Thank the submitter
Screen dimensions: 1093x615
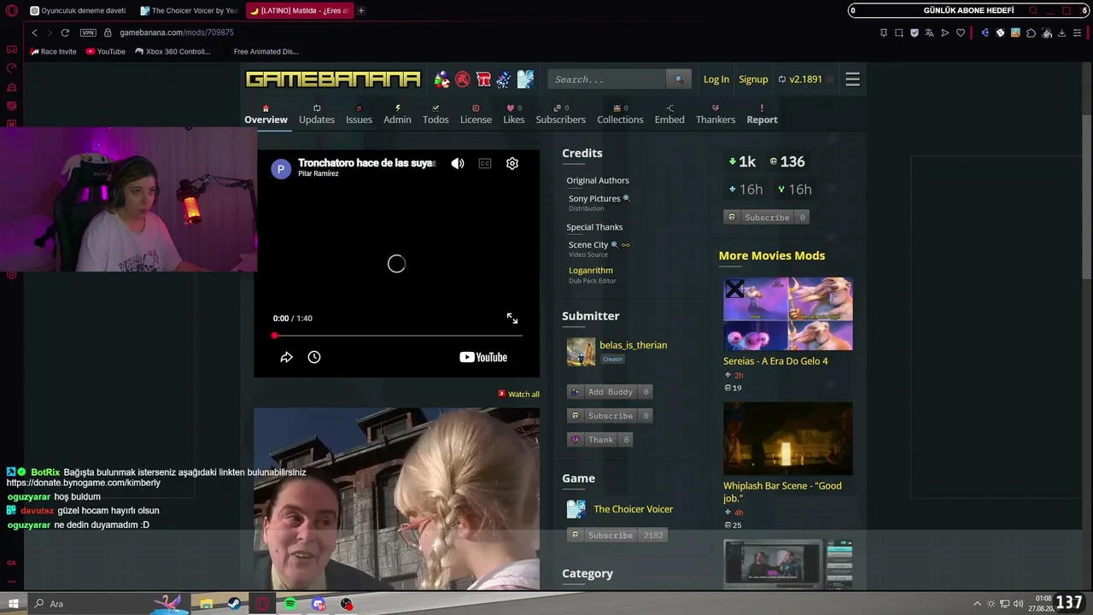pyautogui.click(x=599, y=440)
